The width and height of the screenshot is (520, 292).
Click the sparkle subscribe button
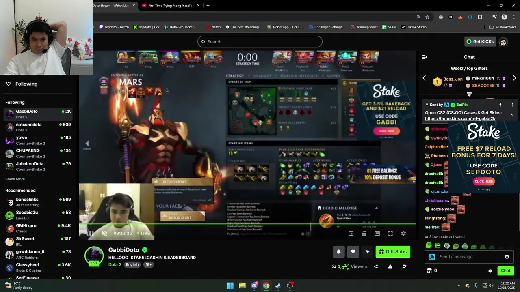(x=367, y=252)
